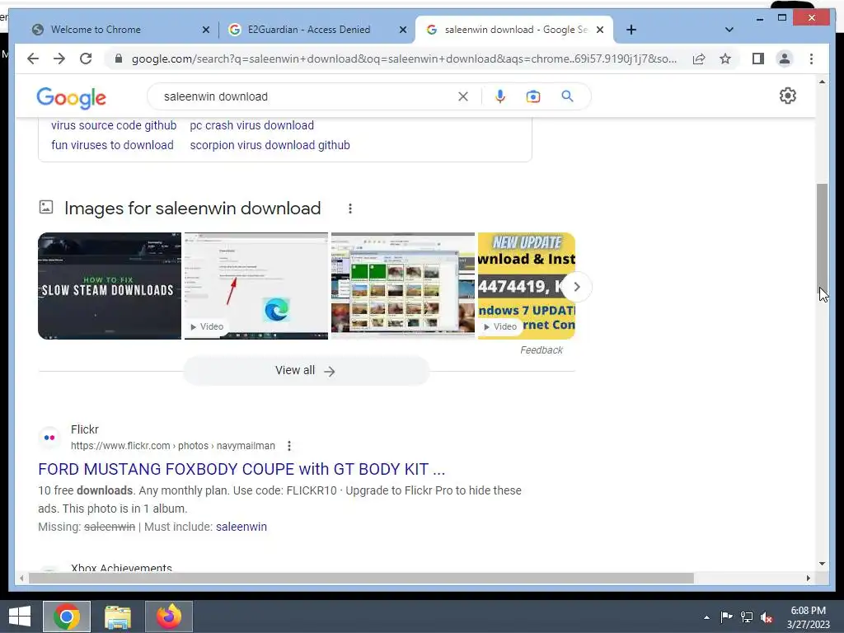The height and width of the screenshot is (633, 844).
Task: Click the scroll-up arrow of page
Action: (822, 82)
